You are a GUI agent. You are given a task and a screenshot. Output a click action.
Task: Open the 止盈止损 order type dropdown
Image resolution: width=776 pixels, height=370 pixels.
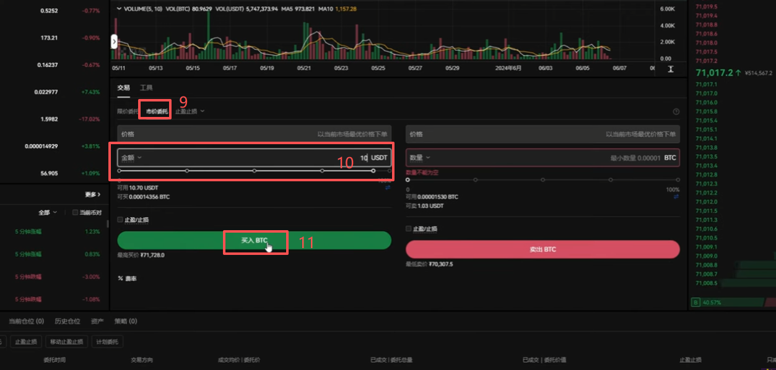[190, 111]
